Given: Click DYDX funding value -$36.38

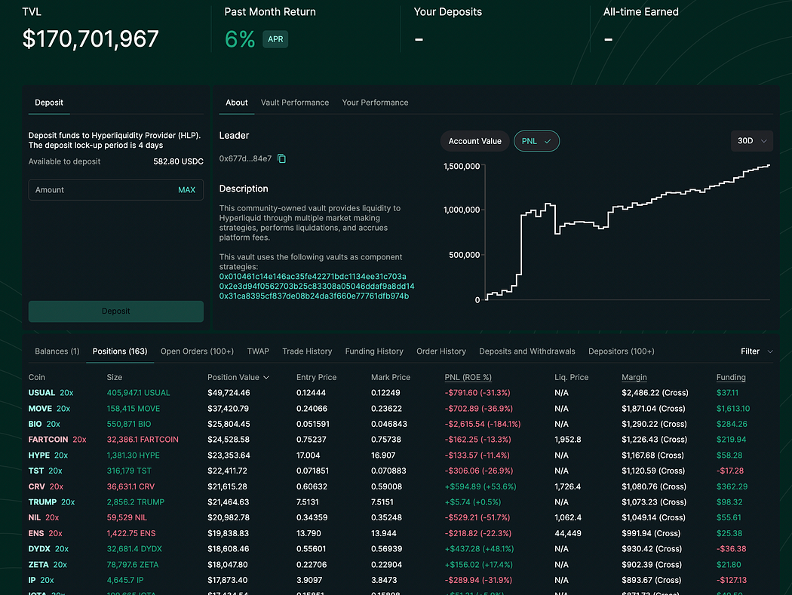Looking at the screenshot, I should pos(731,548).
